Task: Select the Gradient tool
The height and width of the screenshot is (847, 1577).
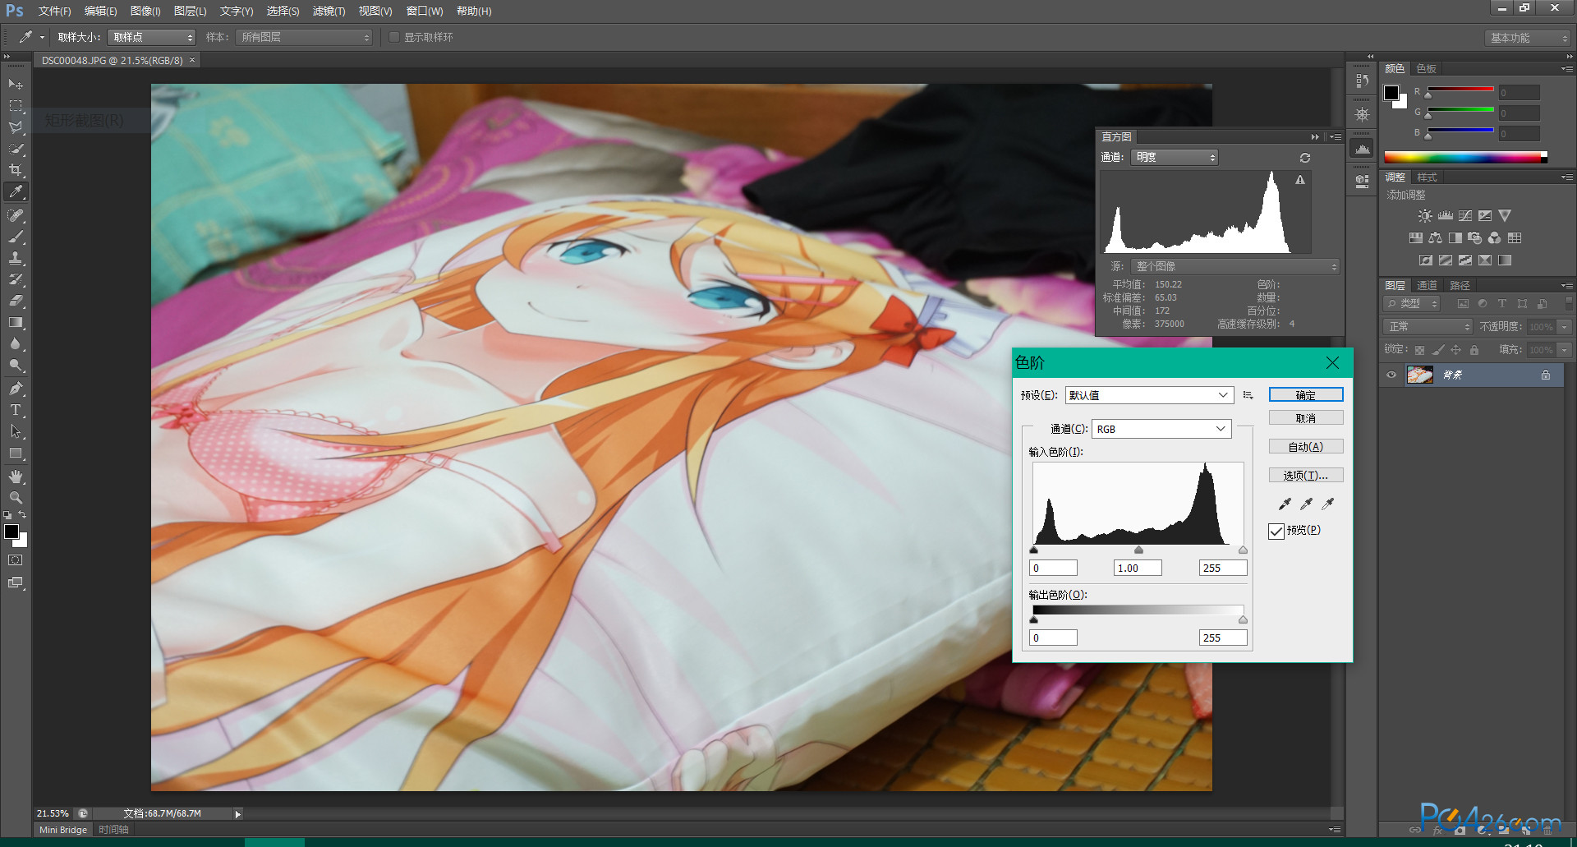Action: click(x=16, y=322)
